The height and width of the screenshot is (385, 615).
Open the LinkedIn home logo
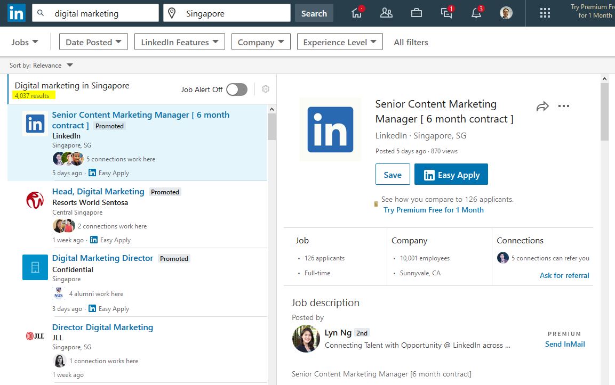17,13
